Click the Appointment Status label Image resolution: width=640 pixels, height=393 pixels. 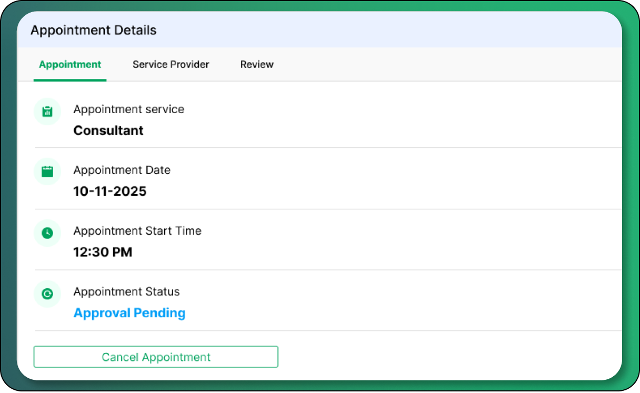click(x=127, y=291)
